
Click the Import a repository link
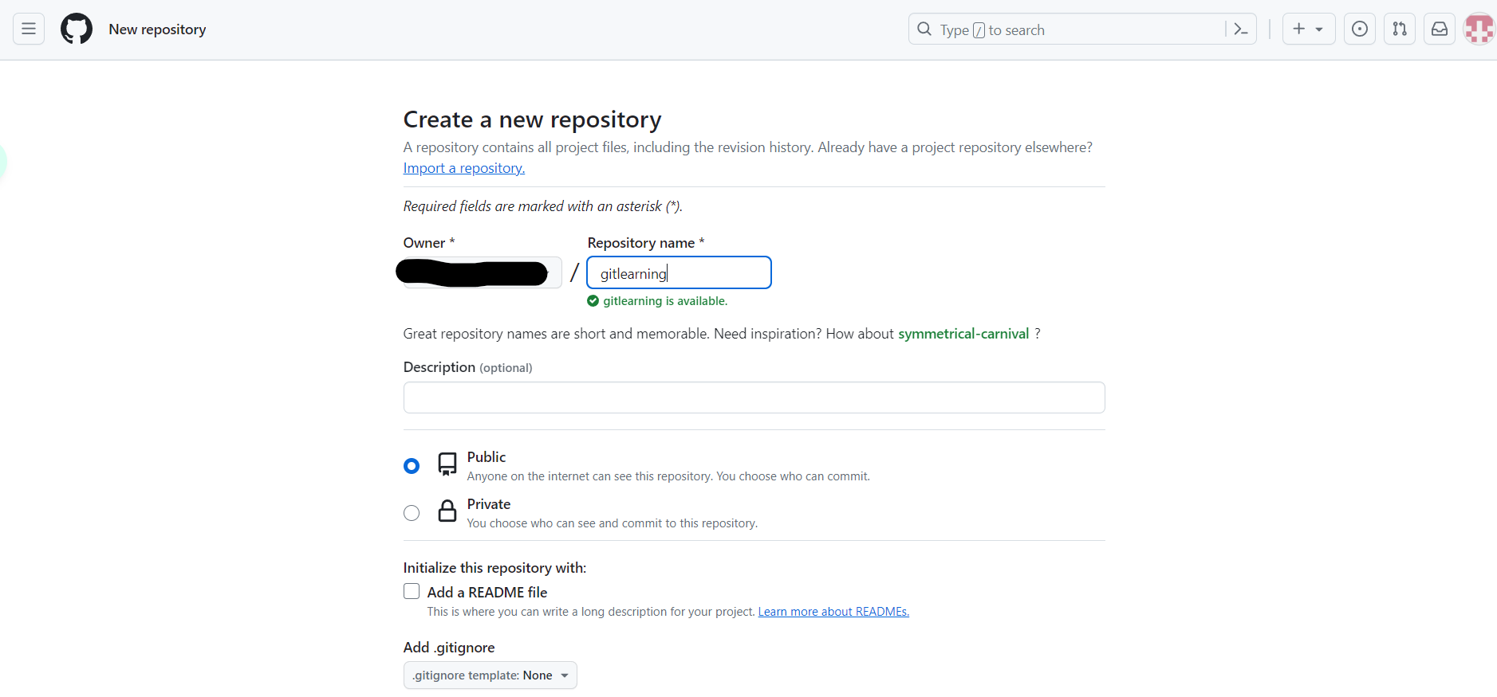click(x=463, y=168)
